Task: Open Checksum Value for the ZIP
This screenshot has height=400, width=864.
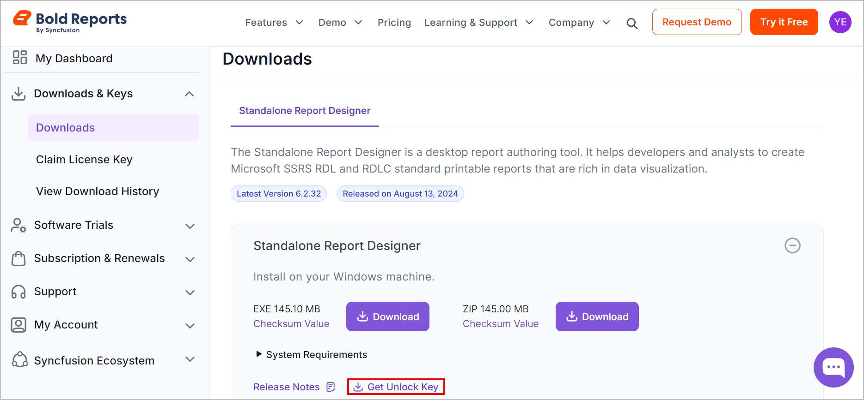Action: 501,324
